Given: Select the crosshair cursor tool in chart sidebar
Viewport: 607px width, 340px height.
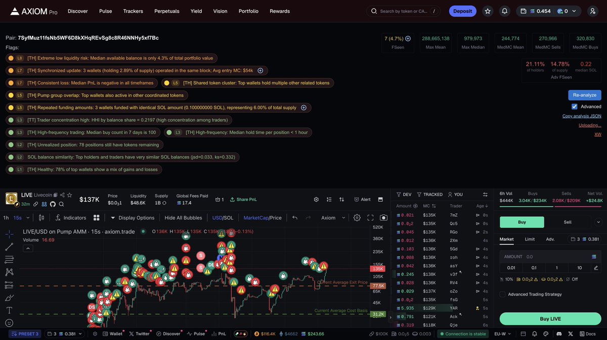Looking at the screenshot, I should pyautogui.click(x=9, y=234).
